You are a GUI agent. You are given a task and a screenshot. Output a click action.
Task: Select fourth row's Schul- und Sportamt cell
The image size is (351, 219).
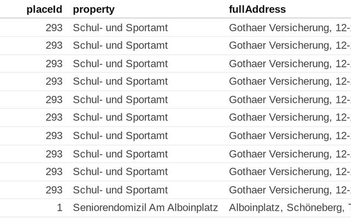coord(120,82)
